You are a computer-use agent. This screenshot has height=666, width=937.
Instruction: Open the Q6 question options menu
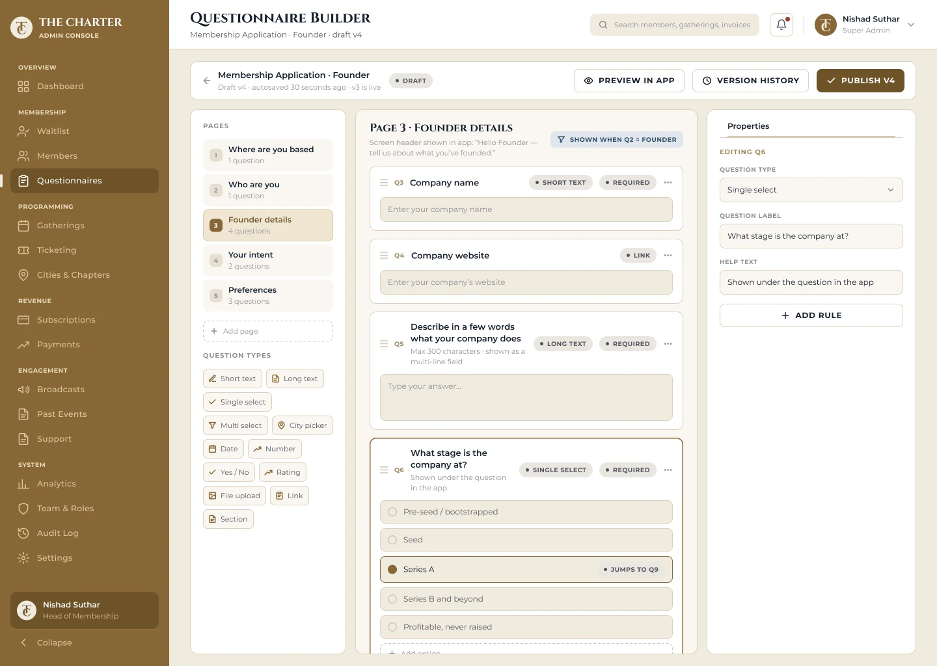coord(668,470)
